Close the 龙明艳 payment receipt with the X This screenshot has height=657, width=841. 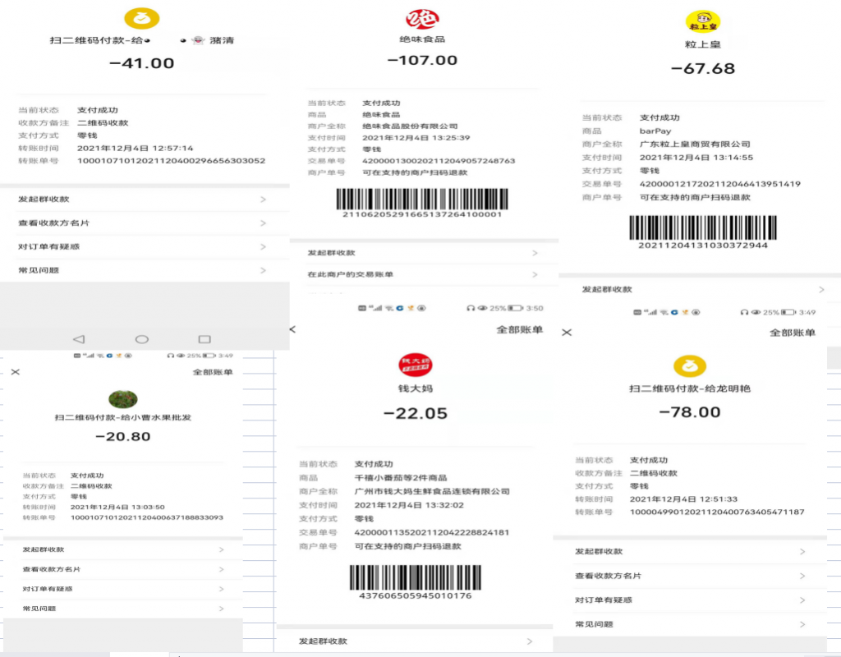pyautogui.click(x=566, y=333)
